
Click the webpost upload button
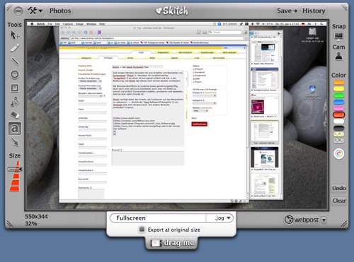[x=302, y=220]
